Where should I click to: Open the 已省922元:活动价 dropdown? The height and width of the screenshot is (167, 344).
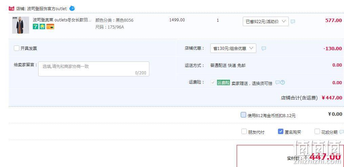tap(266, 21)
